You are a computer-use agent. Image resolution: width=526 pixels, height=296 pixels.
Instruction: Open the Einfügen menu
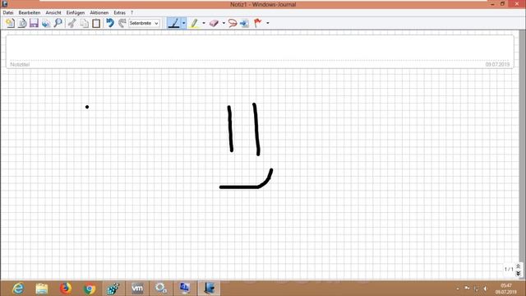click(x=76, y=13)
